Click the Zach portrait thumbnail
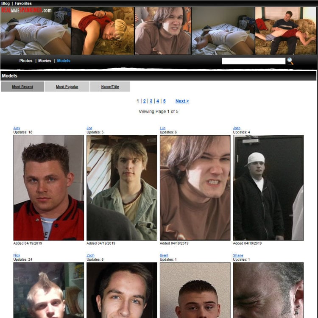This screenshot has height=318, width=318. (x=122, y=290)
